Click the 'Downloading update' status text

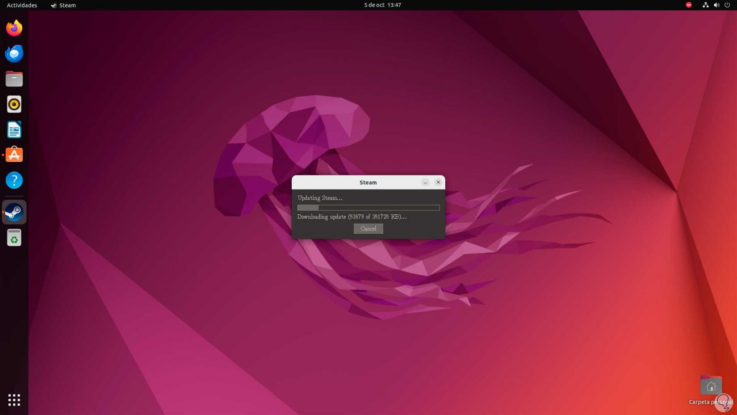tap(352, 217)
